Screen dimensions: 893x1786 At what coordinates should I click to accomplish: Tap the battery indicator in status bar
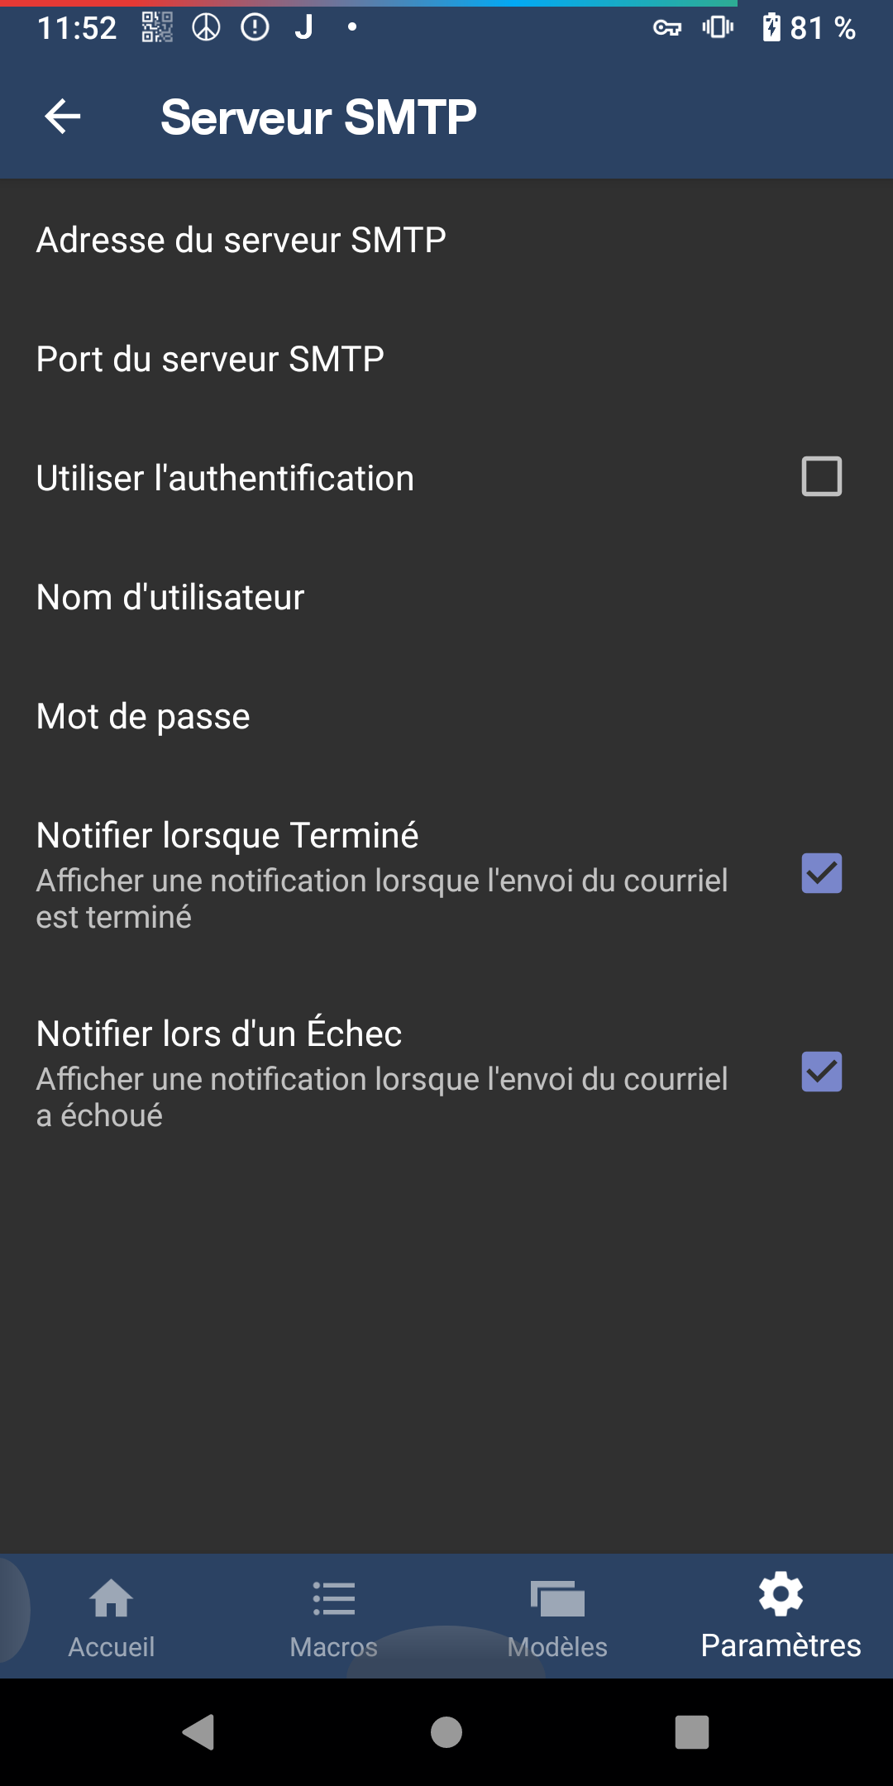click(x=771, y=28)
